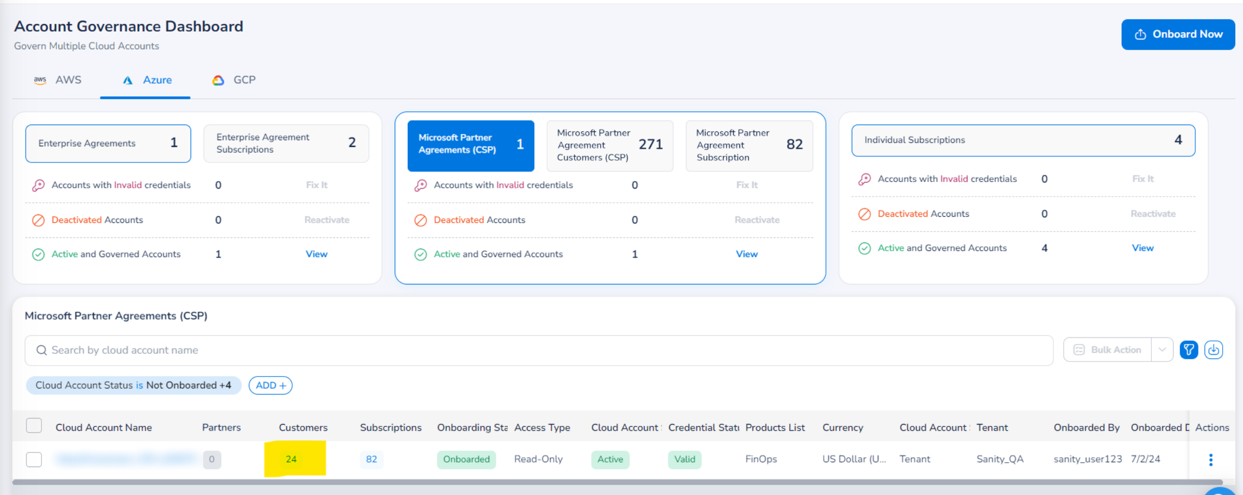Screen dimensions: 1243x495
Task: Click the Onboard Now button
Action: (1178, 34)
